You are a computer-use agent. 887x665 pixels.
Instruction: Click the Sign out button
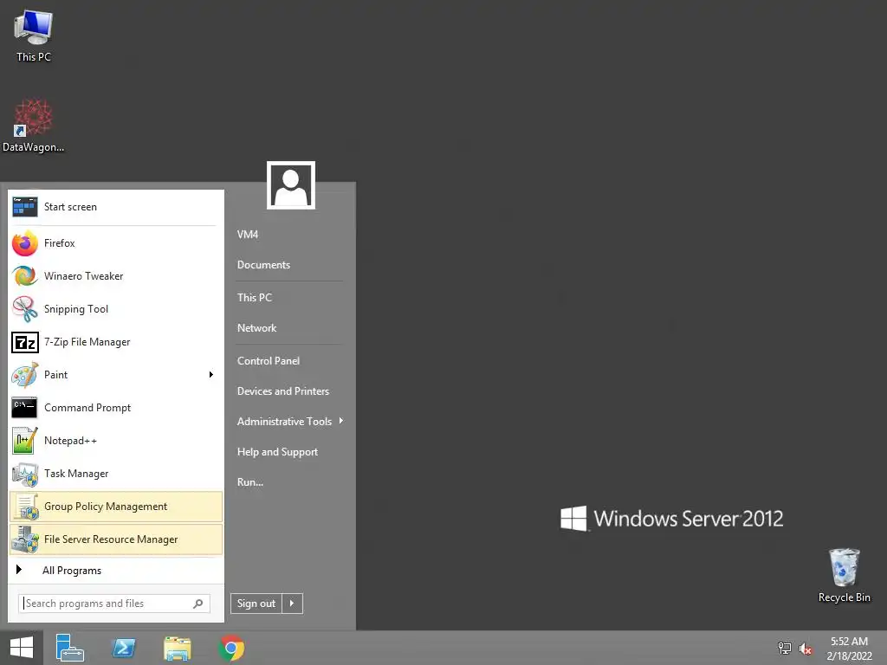[256, 604]
